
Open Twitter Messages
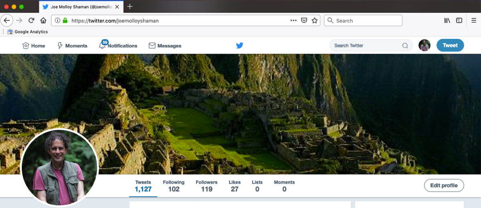pyautogui.click(x=165, y=46)
